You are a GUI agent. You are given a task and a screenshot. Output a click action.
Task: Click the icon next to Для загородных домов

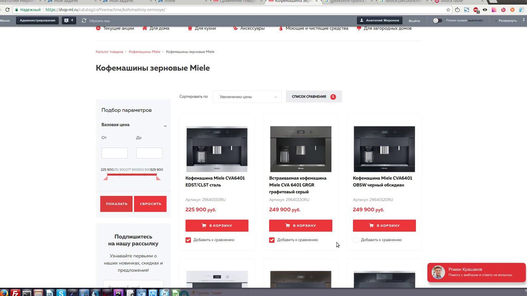359,28
